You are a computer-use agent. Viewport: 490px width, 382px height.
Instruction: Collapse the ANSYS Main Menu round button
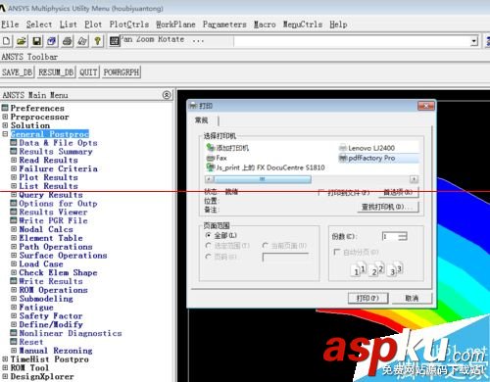167,95
